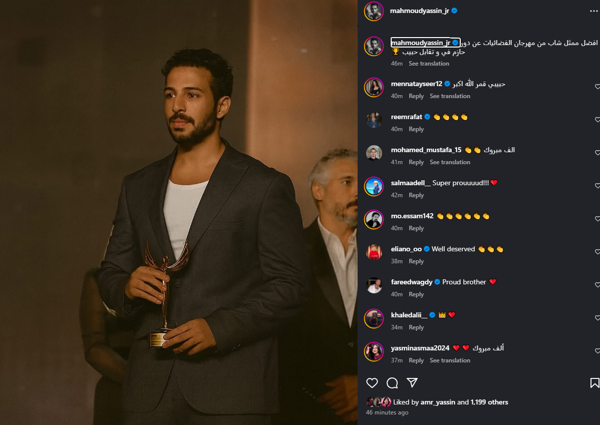Like the post with the heart icon
The height and width of the screenshot is (425, 600).
click(x=372, y=382)
